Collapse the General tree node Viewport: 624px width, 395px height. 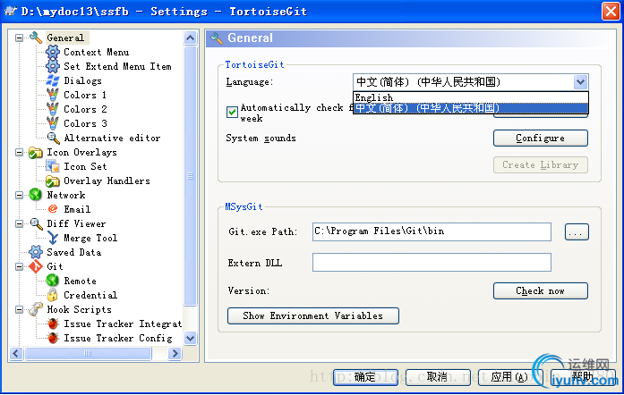(x=19, y=38)
